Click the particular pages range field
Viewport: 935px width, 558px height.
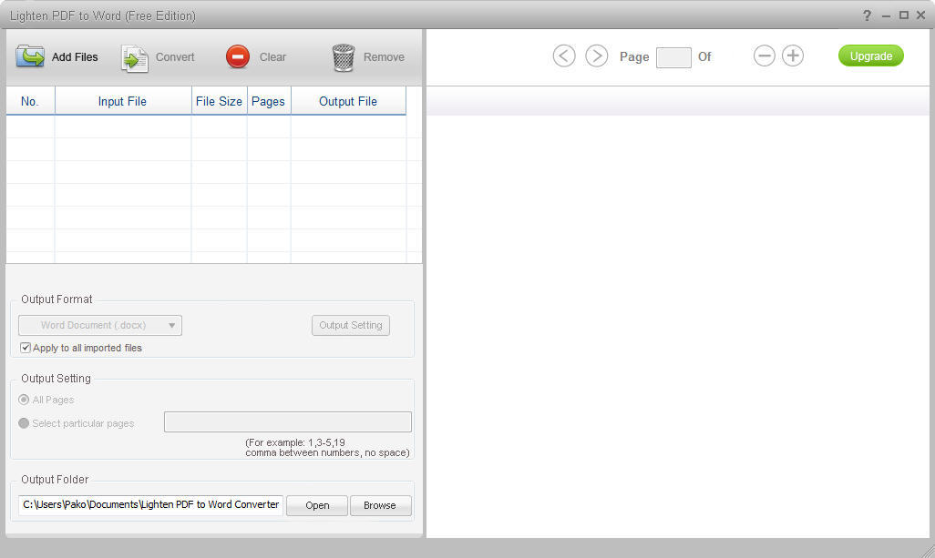click(287, 421)
